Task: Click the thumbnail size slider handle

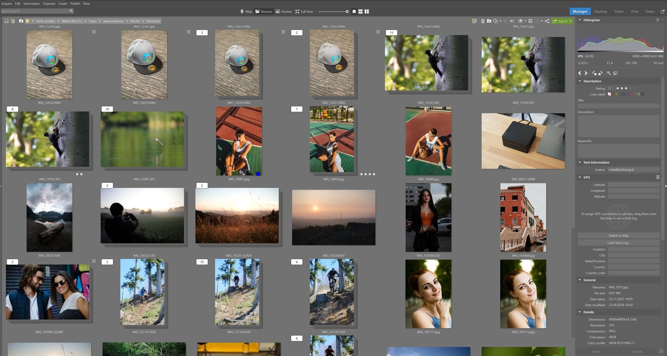Action: (x=347, y=12)
